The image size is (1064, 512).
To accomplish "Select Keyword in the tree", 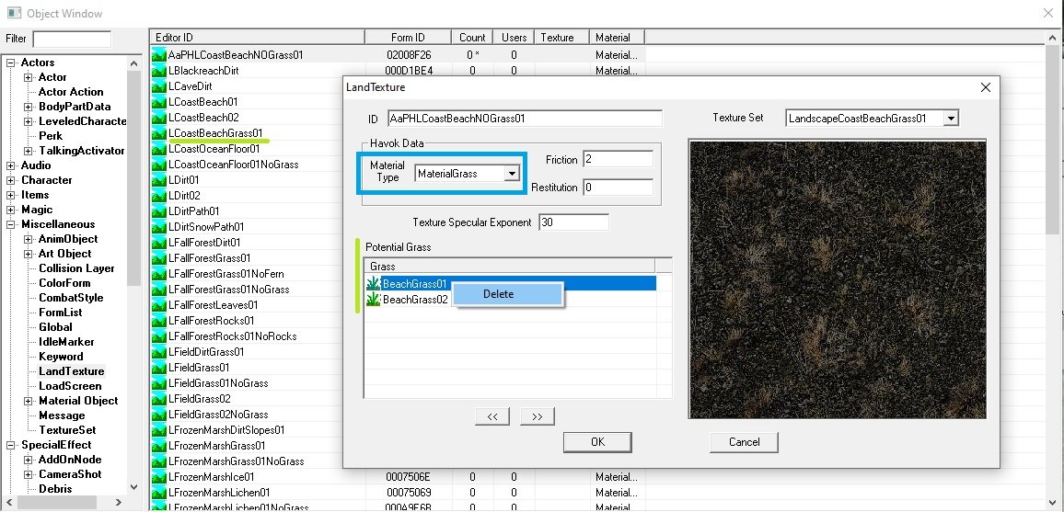I will [61, 357].
